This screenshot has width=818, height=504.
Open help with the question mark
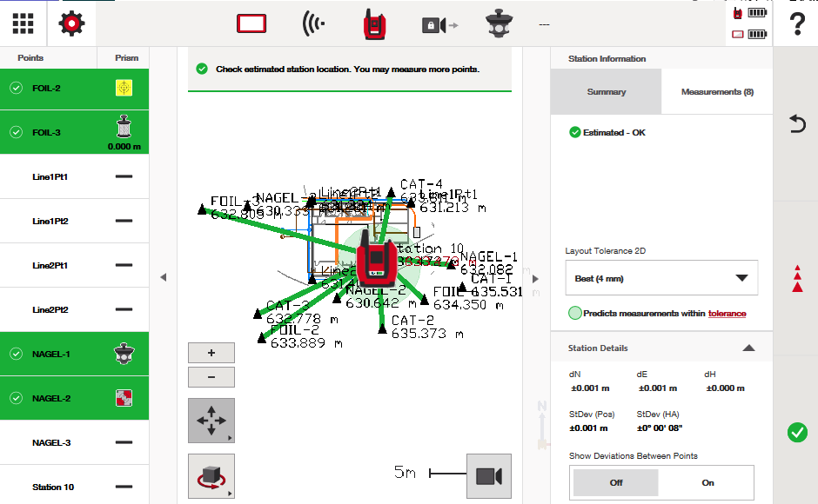(796, 23)
